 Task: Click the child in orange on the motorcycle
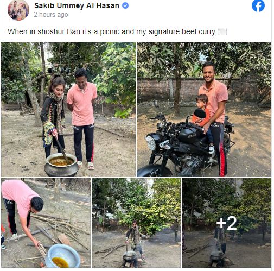coord(202,118)
